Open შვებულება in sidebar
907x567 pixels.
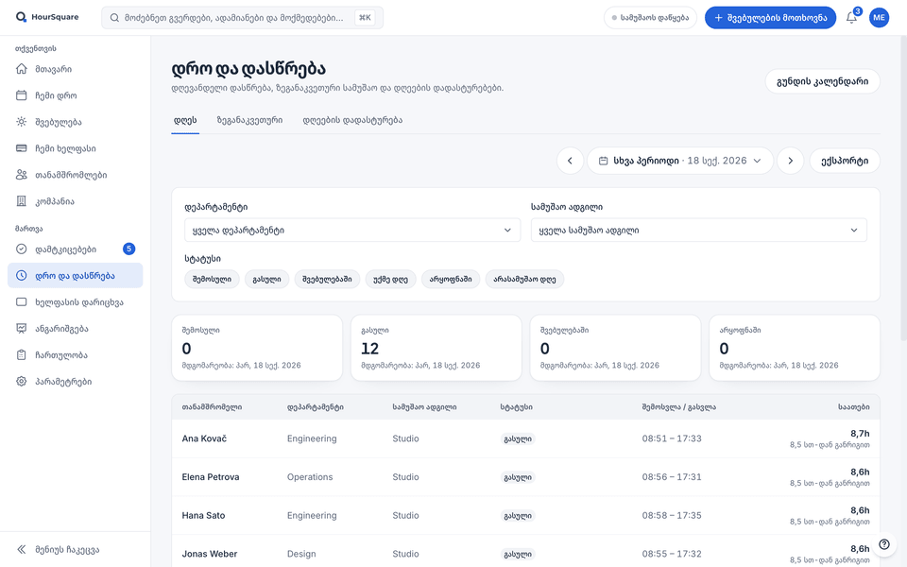click(x=76, y=122)
